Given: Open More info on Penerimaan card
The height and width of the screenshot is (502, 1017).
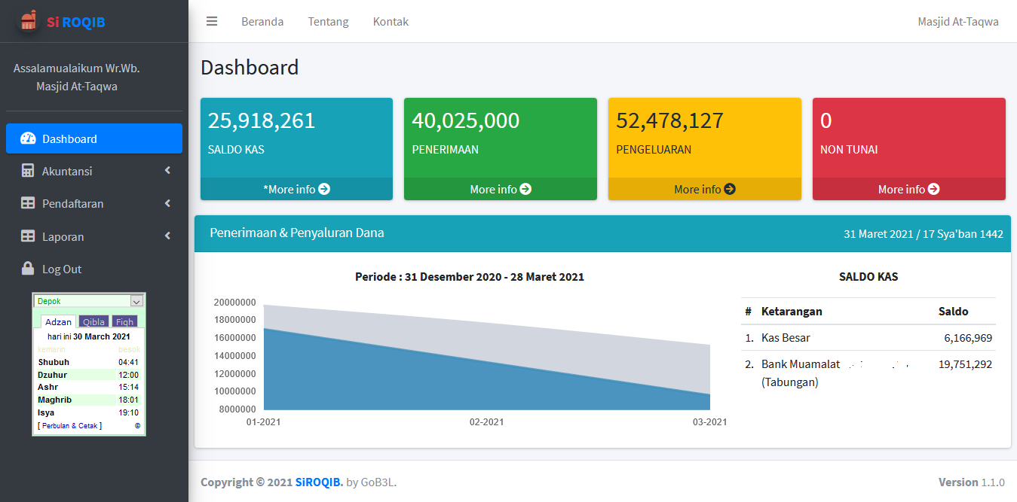Looking at the screenshot, I should 500,190.
